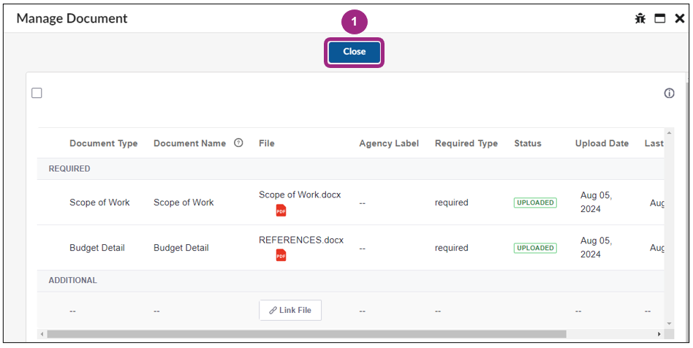Select UPLOADED badge in Budget Detail row
This screenshot has width=693, height=348.
click(x=534, y=248)
